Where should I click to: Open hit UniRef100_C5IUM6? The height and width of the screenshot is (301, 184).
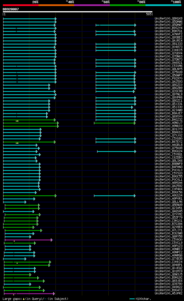(x=169, y=66)
